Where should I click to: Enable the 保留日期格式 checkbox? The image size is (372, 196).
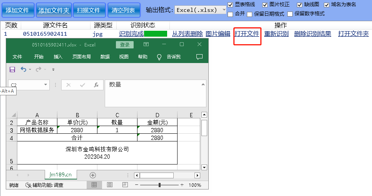[249, 14]
